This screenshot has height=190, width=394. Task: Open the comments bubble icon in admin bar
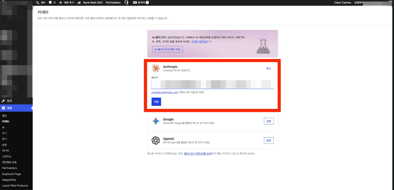[50, 3]
